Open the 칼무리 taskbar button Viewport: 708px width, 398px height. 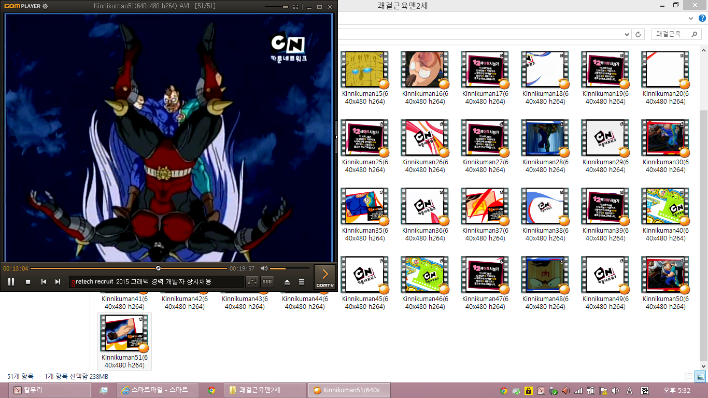(50, 390)
